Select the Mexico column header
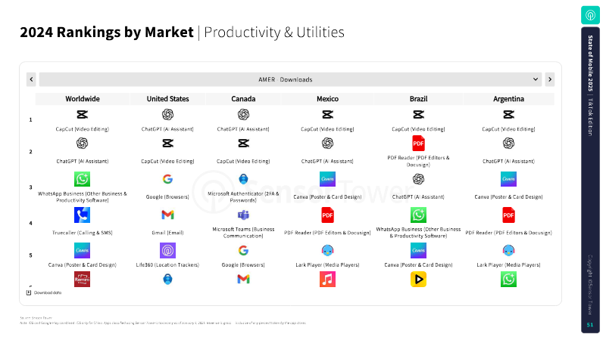 pyautogui.click(x=327, y=99)
